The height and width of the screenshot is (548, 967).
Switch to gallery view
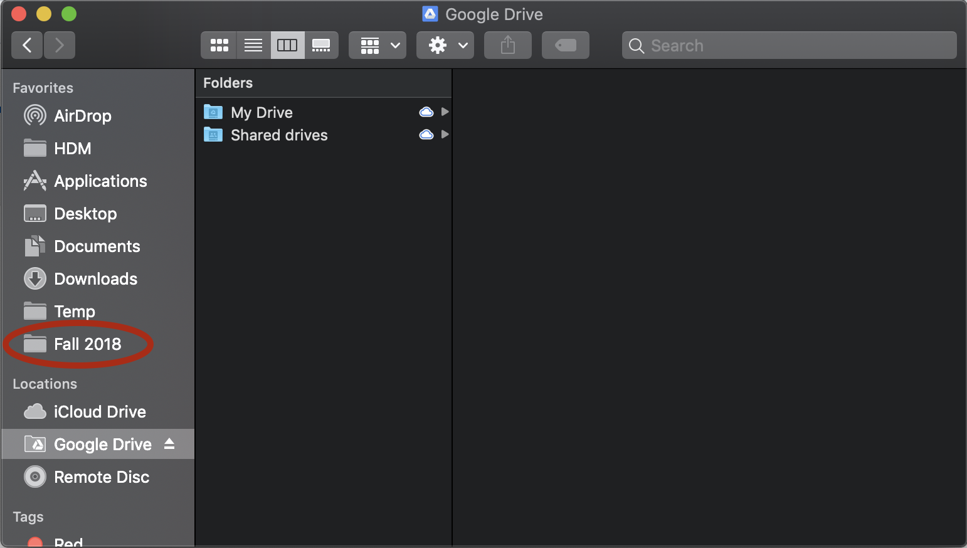321,45
